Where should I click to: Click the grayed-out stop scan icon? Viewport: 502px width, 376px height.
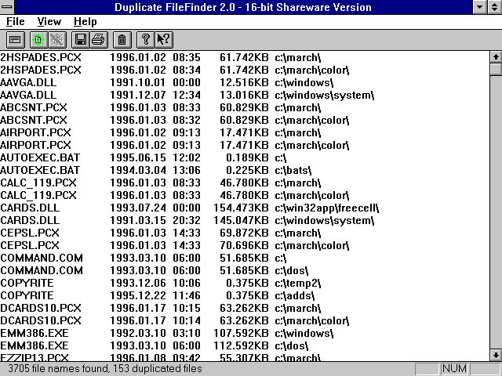(56, 38)
